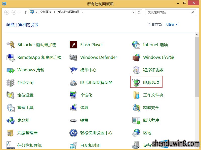201x150 pixels.
Task: Open the Flash Player icon
Action: tap(73, 45)
